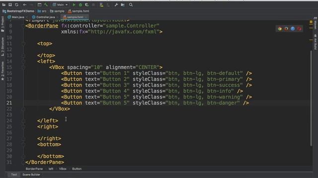Click the Synchronize refresh icon

[16, 4]
